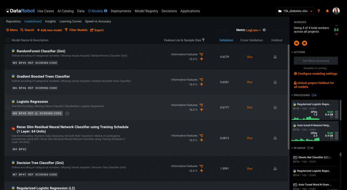This screenshot has width=347, height=190.
Task: Check the Logistic Regression row checkbox
Action: pos(8,107)
